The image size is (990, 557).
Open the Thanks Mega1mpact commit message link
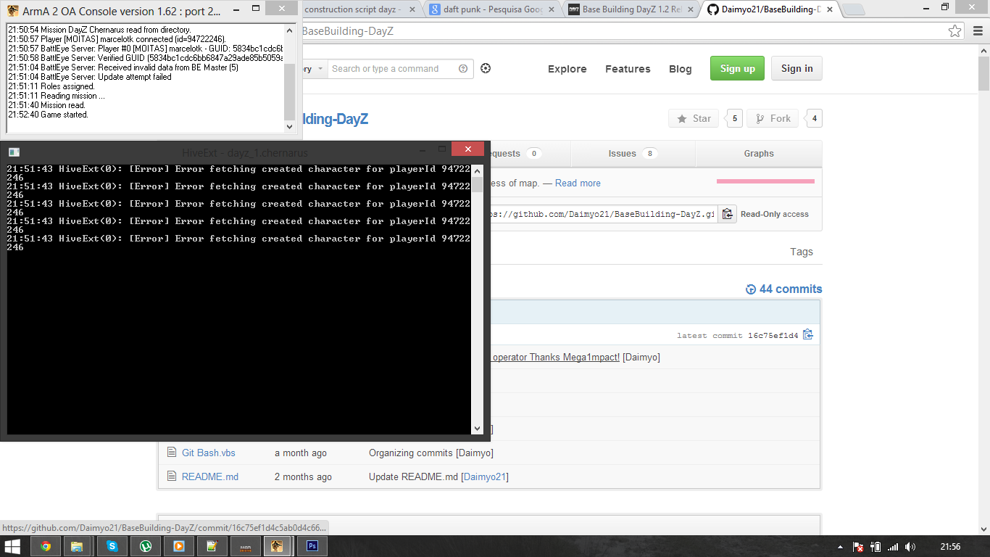click(555, 357)
